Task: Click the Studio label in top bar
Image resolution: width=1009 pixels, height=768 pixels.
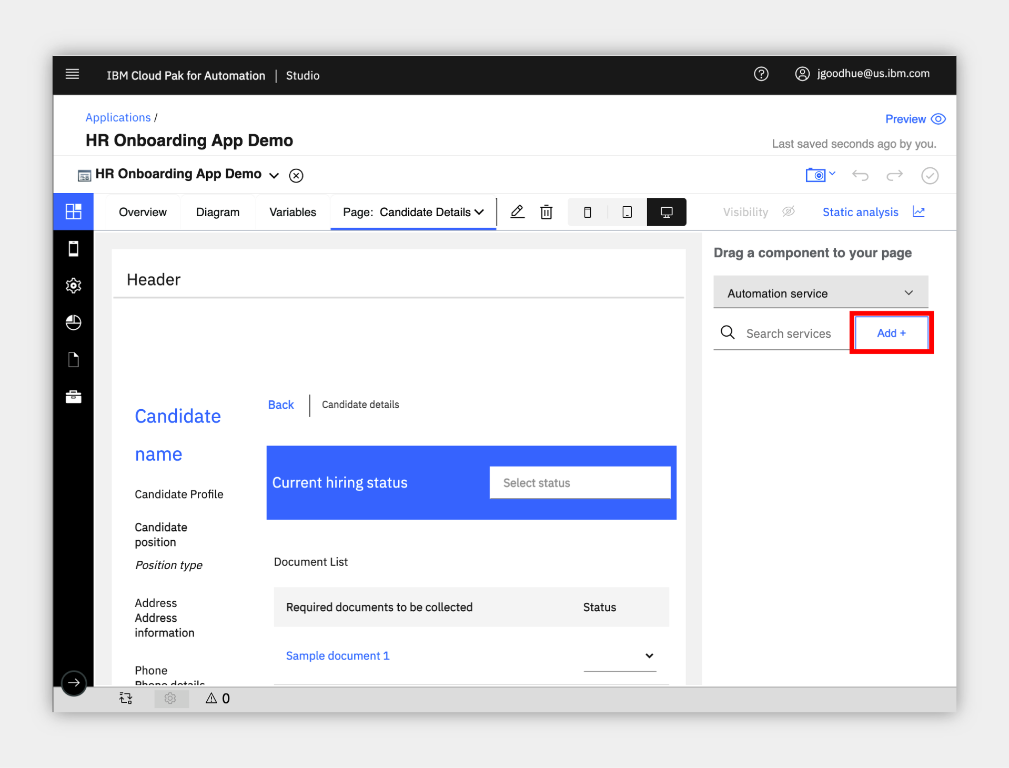Action: [x=302, y=75]
